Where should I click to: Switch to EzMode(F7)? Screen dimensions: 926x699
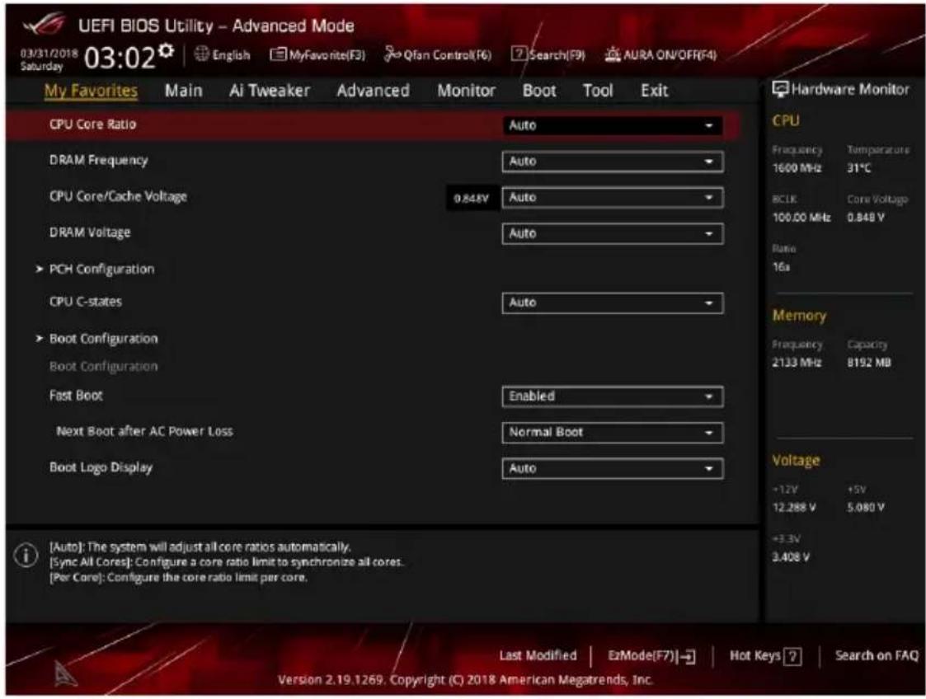point(652,656)
